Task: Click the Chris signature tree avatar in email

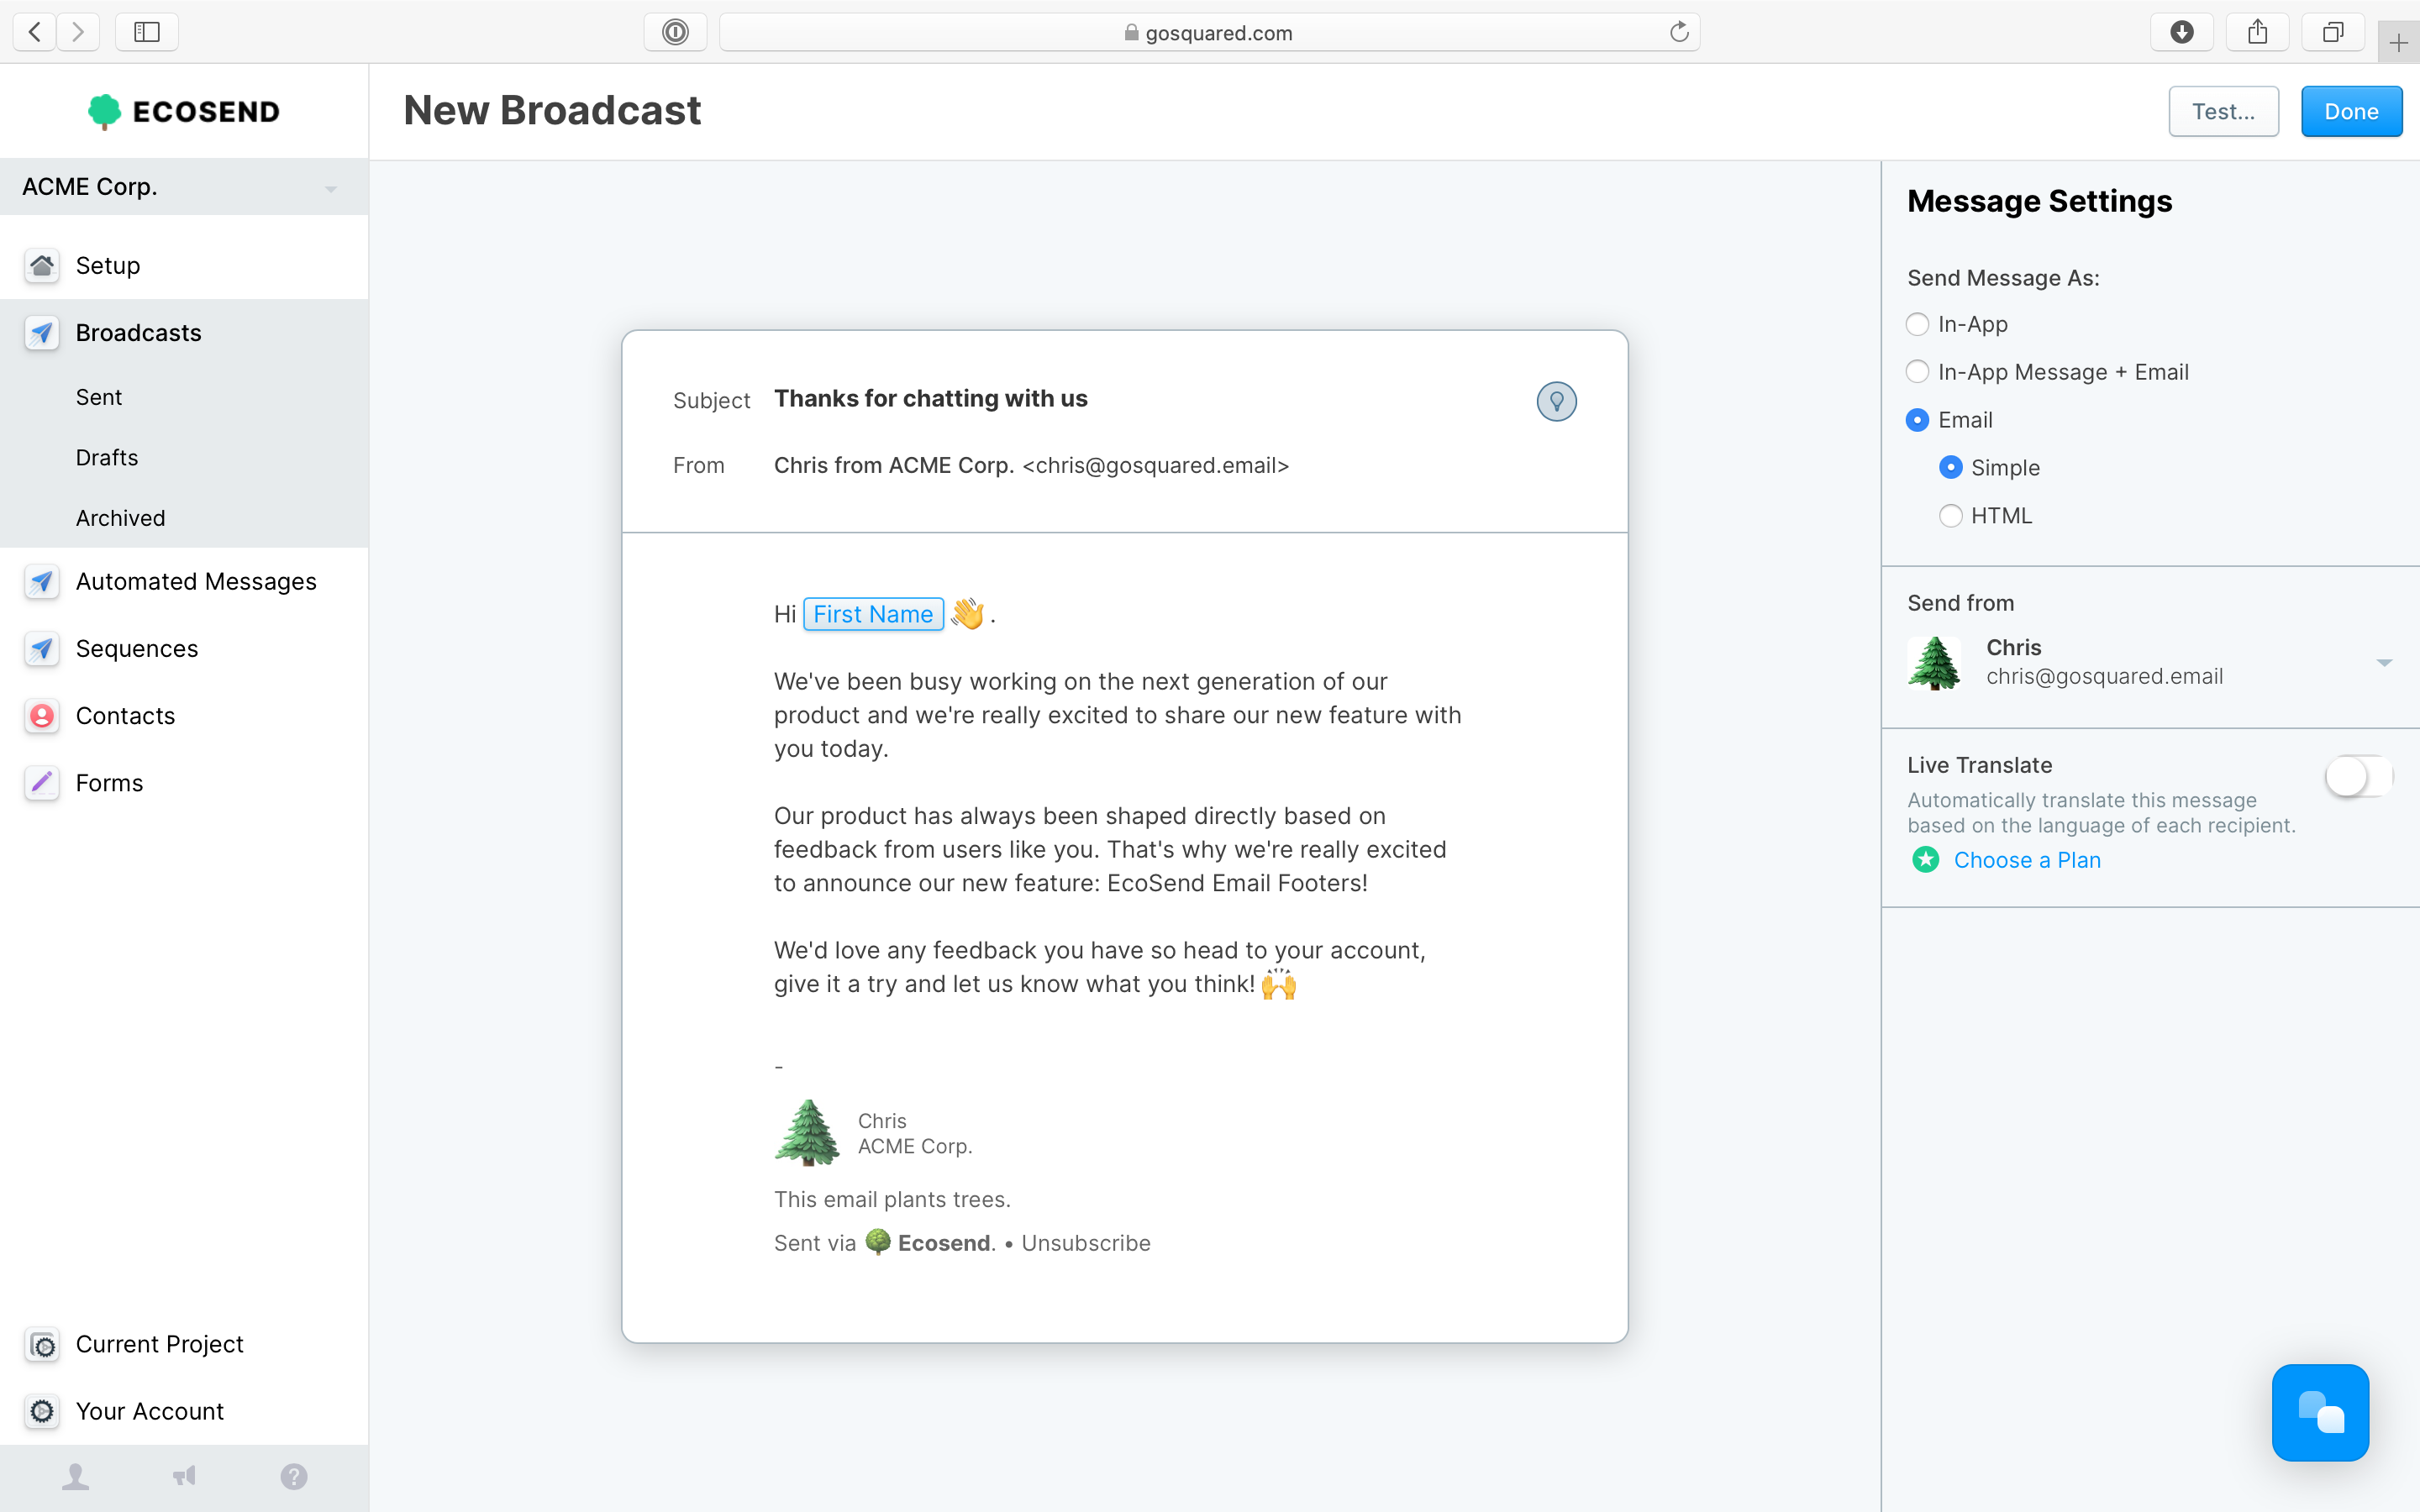Action: pyautogui.click(x=807, y=1133)
